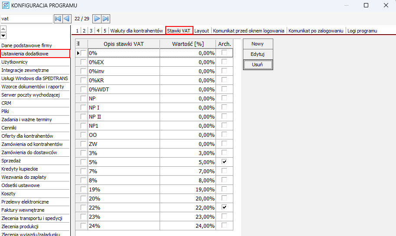396x236 pixels.
Task: Open Wezwania do zapłaty section
Action: click(35, 177)
